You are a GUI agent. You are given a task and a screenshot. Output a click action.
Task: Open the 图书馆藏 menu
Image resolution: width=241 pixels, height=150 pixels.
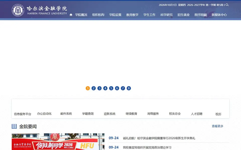201,15
